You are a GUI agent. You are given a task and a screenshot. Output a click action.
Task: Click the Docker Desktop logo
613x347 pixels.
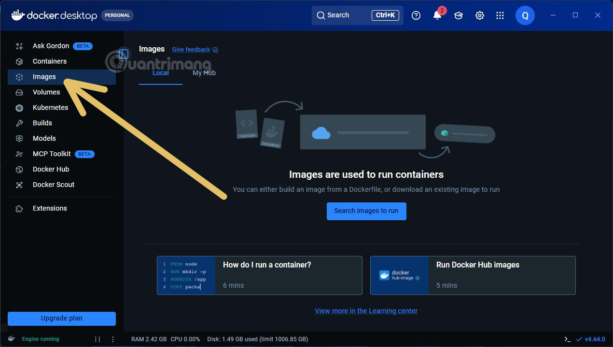pos(54,15)
